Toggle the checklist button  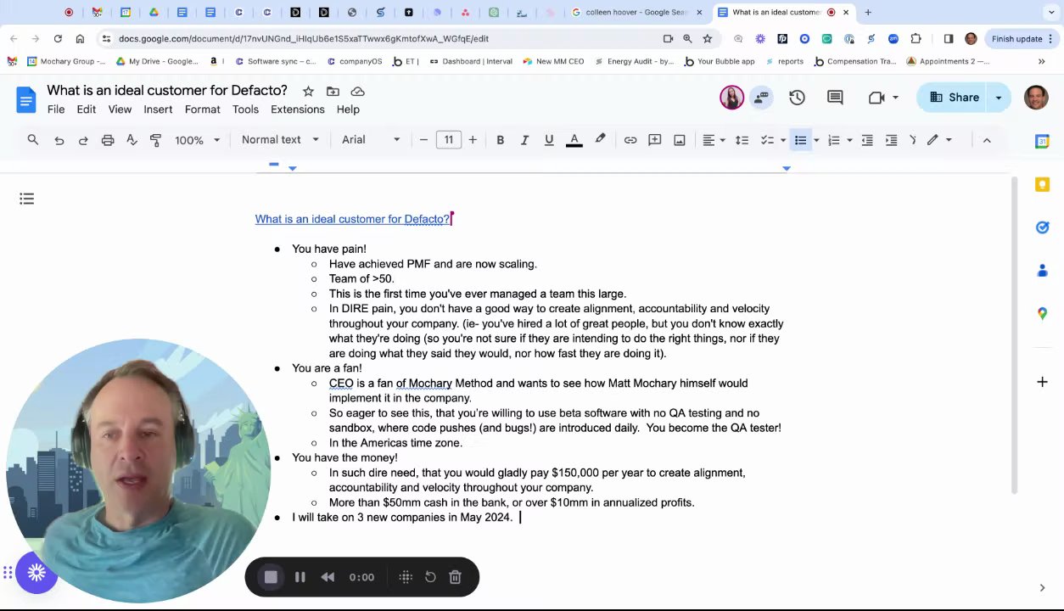pos(767,140)
